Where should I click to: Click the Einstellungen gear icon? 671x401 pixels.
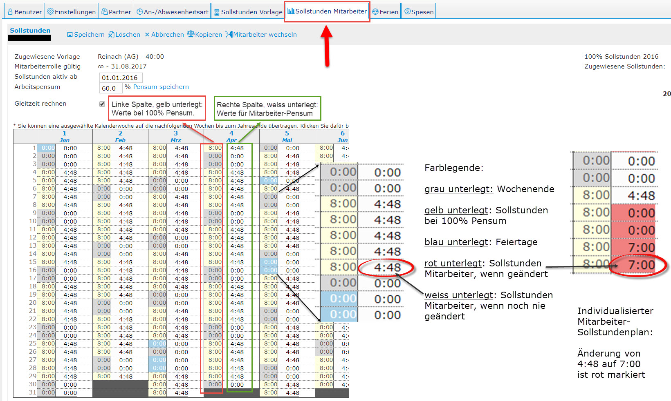[x=50, y=11]
